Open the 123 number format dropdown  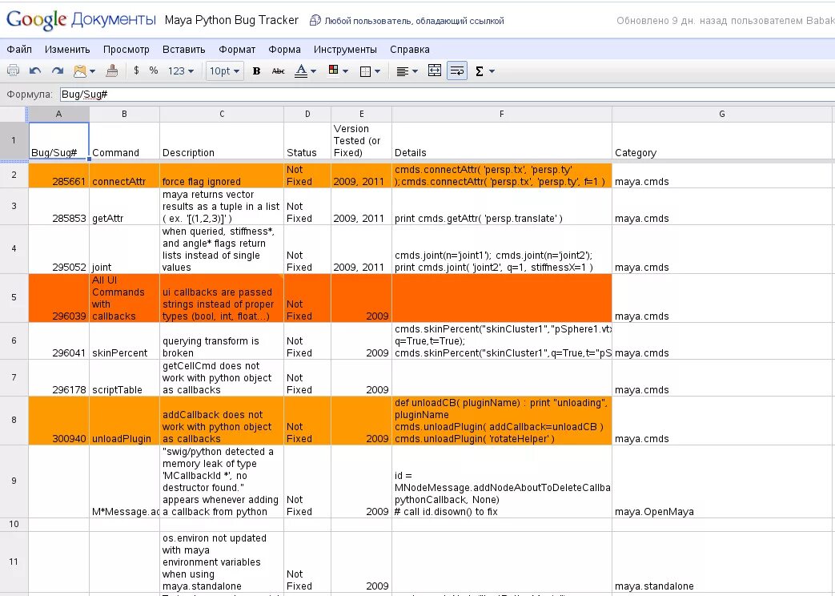(x=181, y=71)
